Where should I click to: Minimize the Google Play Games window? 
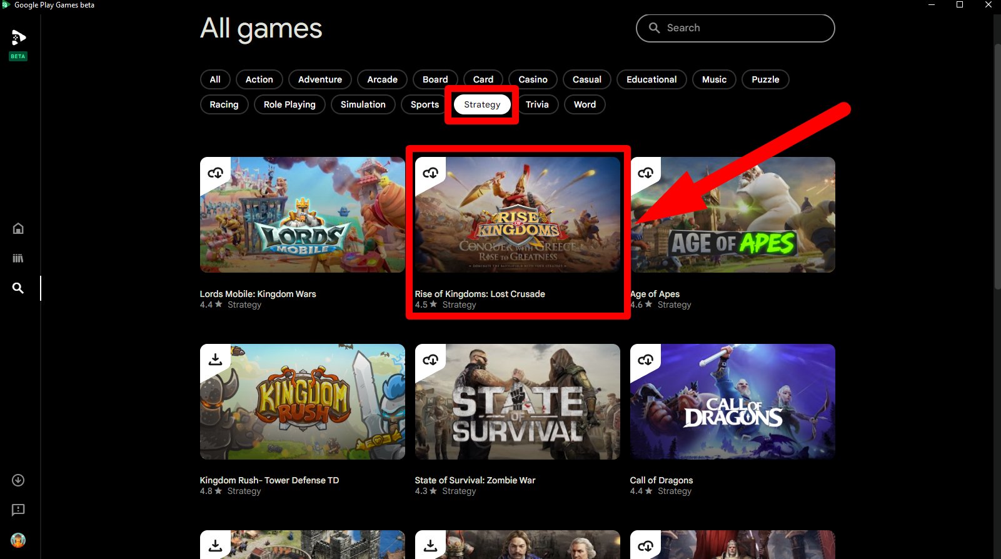tap(931, 5)
